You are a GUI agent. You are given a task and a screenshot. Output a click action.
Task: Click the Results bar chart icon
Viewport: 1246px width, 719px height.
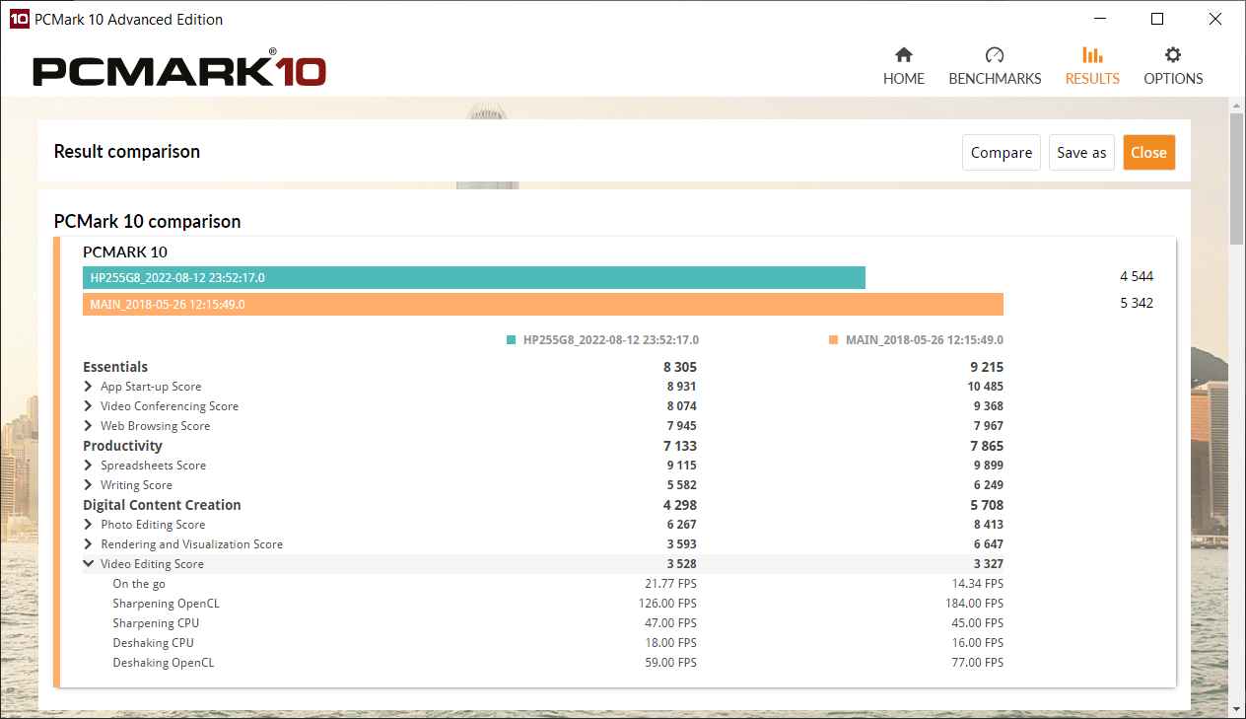click(x=1092, y=55)
